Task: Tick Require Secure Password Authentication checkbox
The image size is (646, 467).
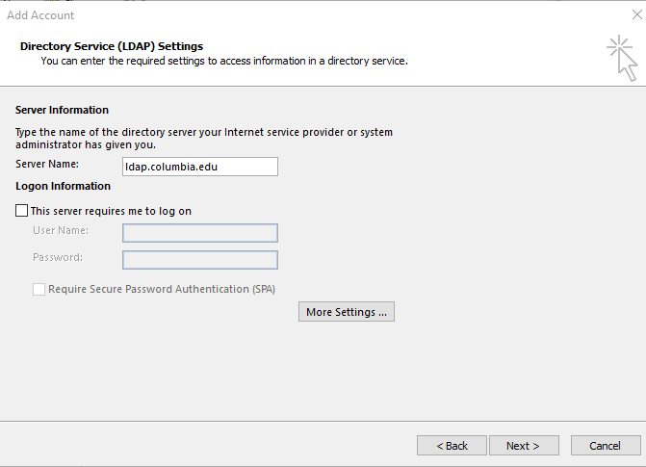Action: pos(39,289)
